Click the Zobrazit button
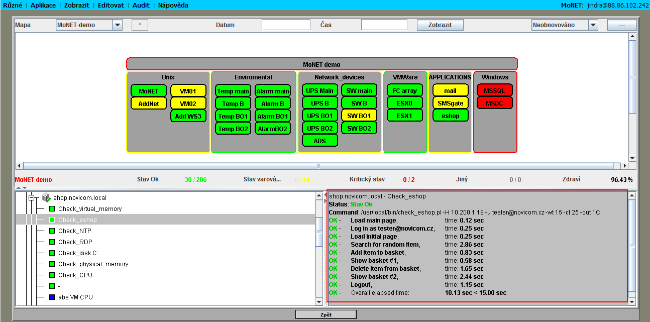The image size is (650, 322). point(440,25)
